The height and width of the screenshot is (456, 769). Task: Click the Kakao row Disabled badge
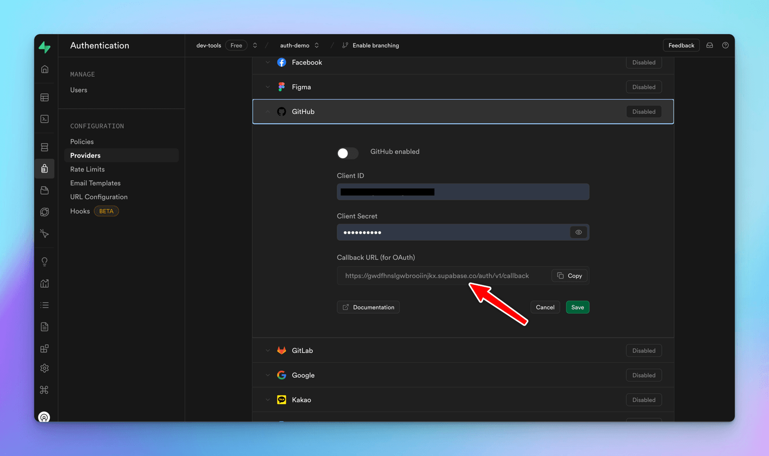coord(644,400)
